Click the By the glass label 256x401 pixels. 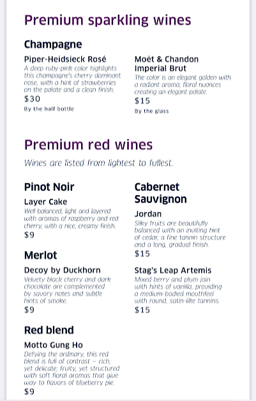point(151,111)
